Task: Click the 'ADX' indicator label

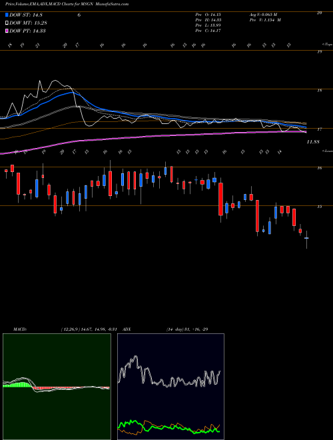Action: tap(127, 329)
